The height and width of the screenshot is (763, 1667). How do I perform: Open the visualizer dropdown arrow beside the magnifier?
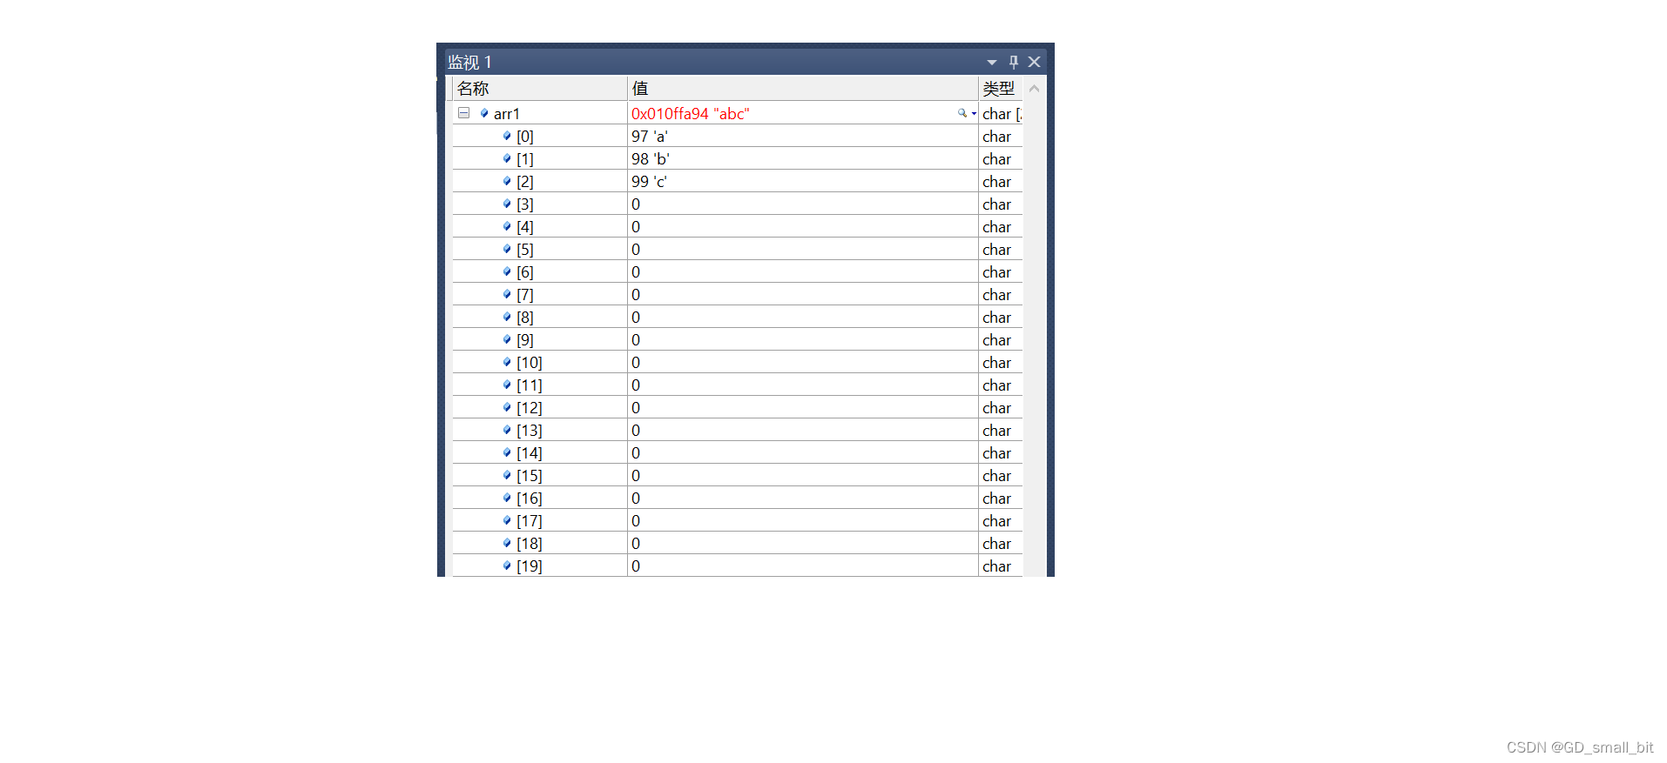tap(974, 114)
